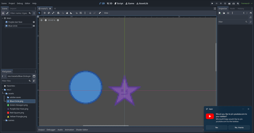Image resolution: width=254 pixels, height=133 pixels.
Task: Select the Ruler measuring tool
Action: [71, 13]
